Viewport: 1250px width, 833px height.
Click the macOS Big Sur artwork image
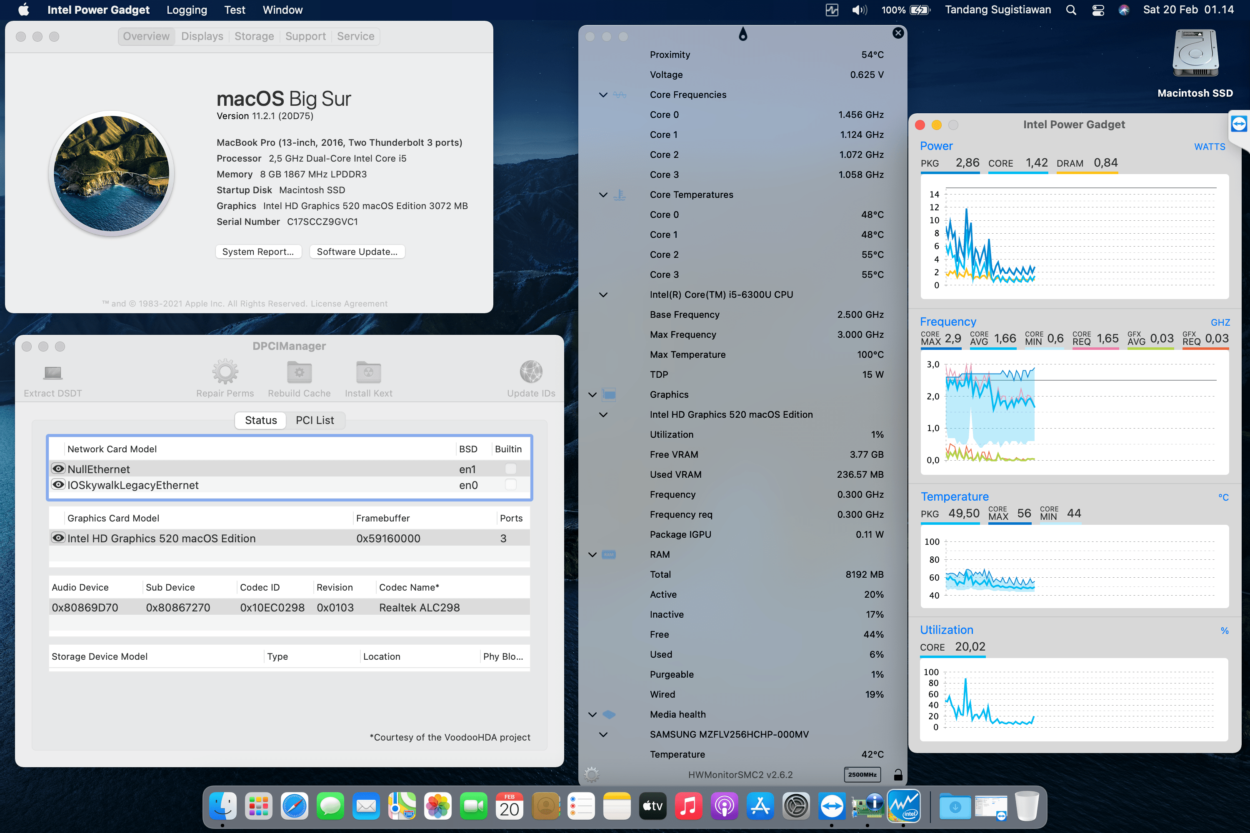click(x=112, y=173)
